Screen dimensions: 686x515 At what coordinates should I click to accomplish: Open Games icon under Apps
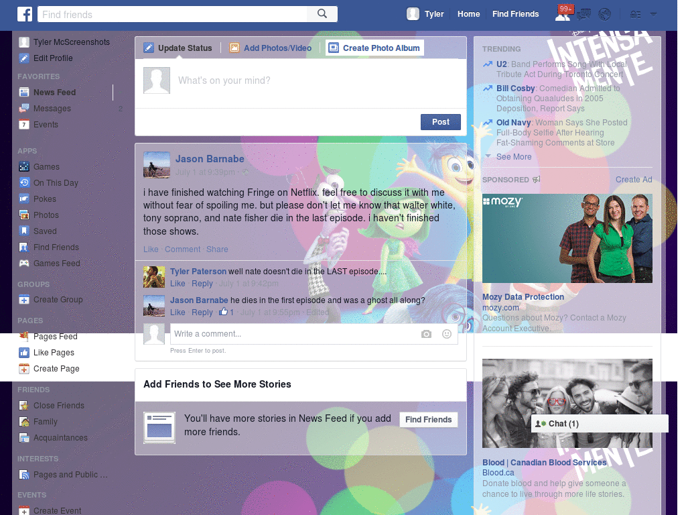click(x=24, y=167)
